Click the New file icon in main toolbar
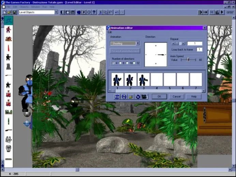This screenshot has height=177, width=236. point(4,12)
